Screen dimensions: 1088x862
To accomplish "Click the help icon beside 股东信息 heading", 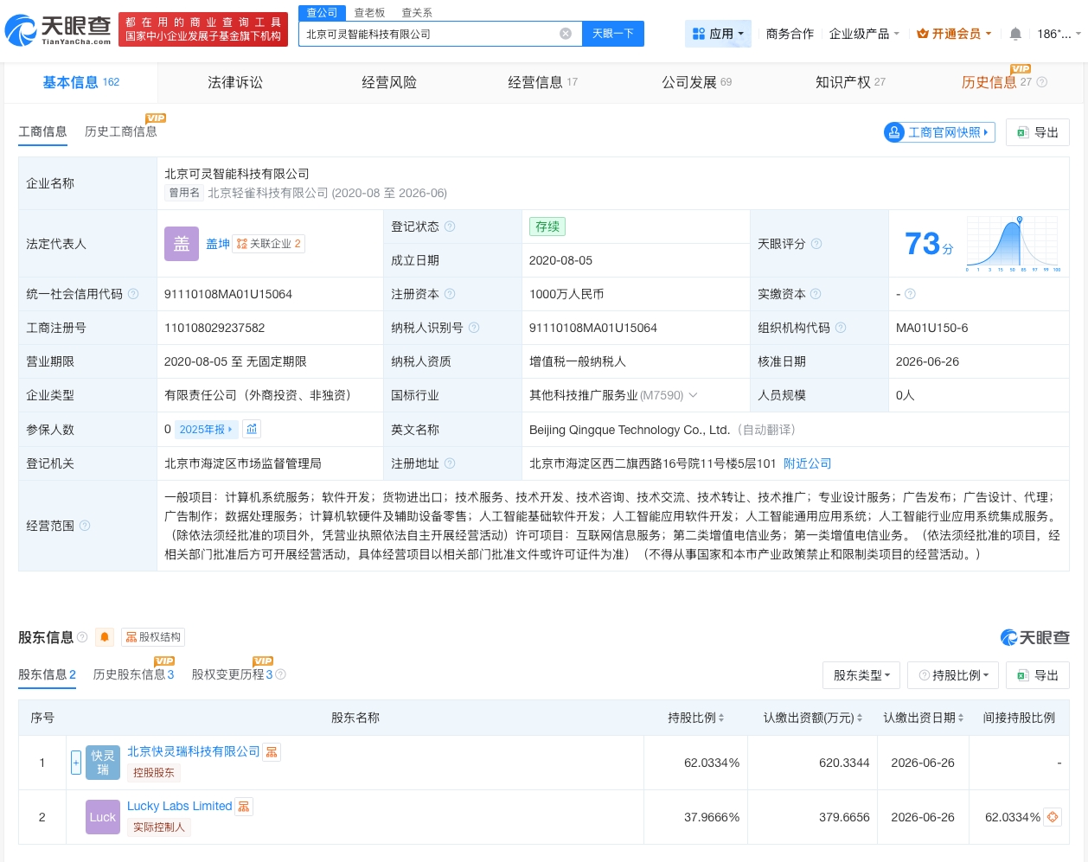I will pos(82,637).
